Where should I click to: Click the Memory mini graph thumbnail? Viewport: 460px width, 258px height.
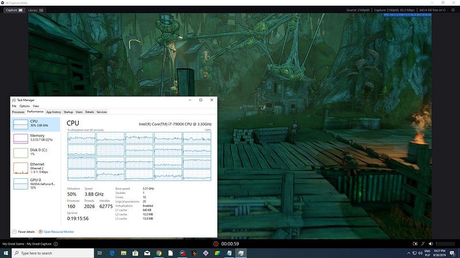pos(21,138)
